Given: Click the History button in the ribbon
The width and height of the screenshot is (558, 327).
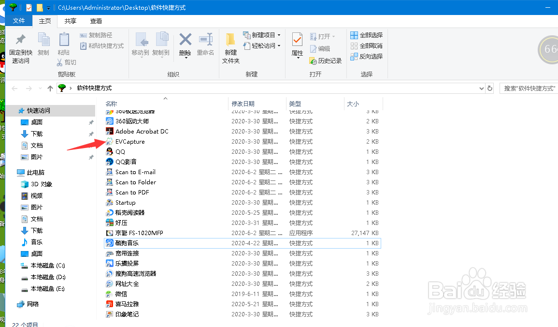Looking at the screenshot, I should click(326, 61).
